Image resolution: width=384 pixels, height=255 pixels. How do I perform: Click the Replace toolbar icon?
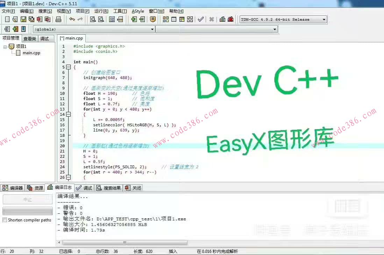101,19
